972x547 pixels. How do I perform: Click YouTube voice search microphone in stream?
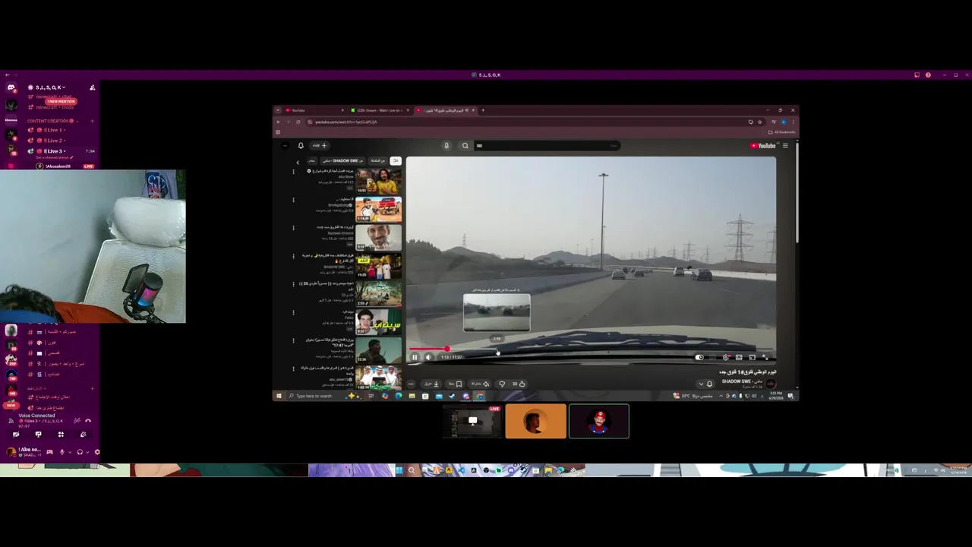(x=447, y=145)
